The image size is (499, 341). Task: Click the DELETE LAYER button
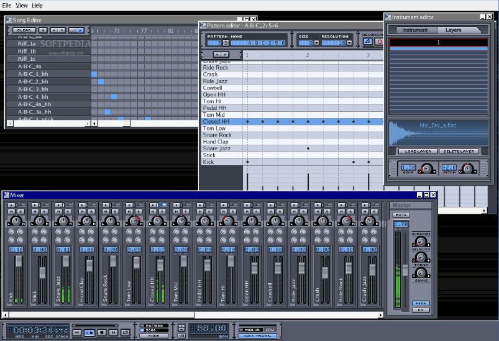point(459,152)
